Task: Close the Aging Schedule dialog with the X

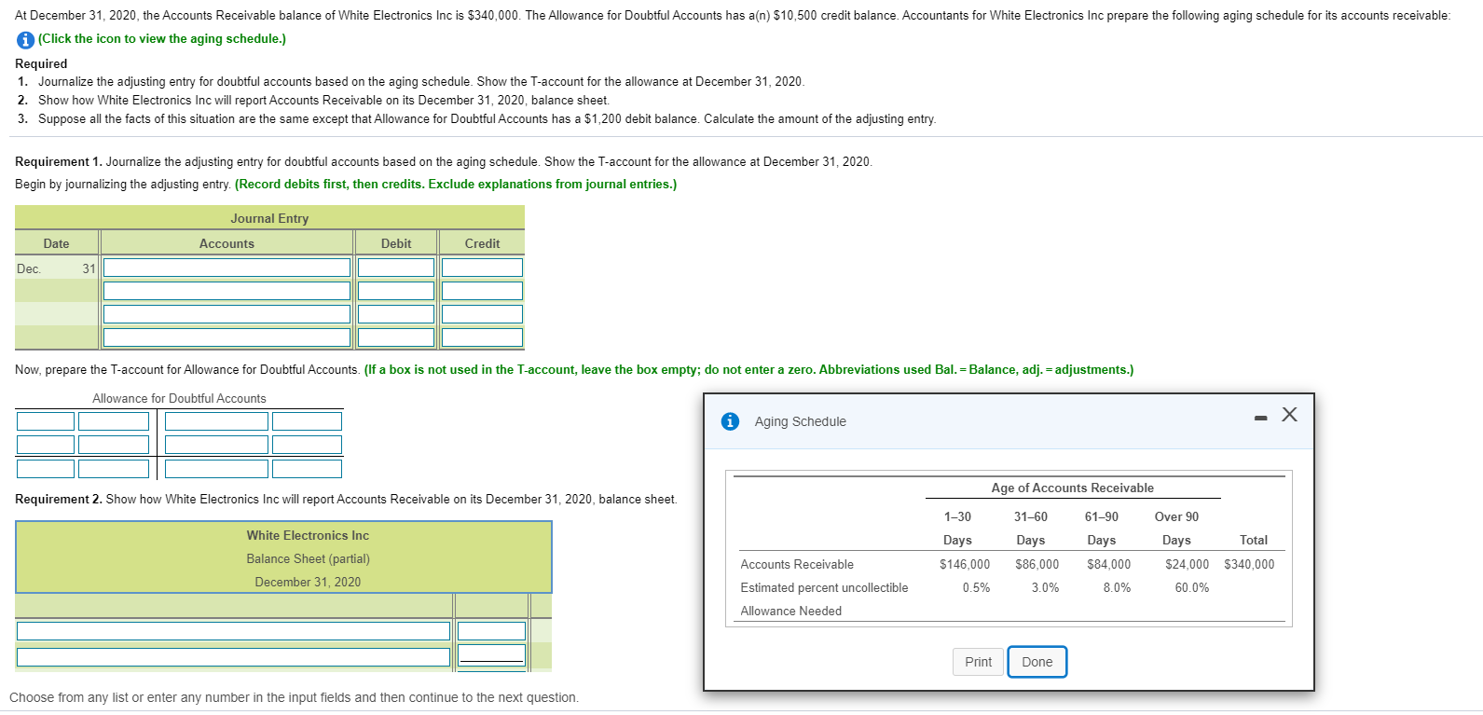Action: 1289,414
